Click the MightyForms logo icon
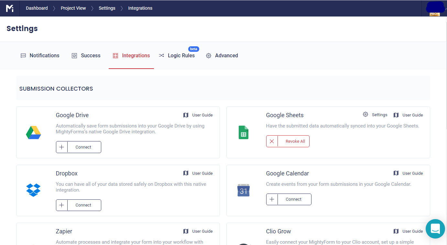 [x=10, y=8]
